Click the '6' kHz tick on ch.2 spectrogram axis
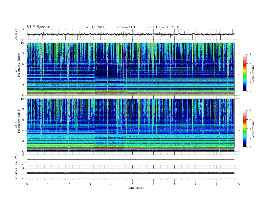The height and width of the screenshot is (207, 268). (x=23, y=120)
